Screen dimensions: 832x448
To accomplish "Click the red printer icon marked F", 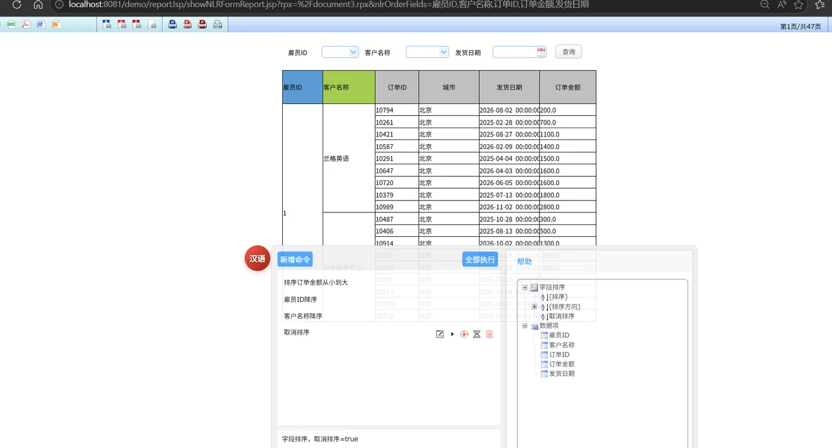I will [x=187, y=24].
